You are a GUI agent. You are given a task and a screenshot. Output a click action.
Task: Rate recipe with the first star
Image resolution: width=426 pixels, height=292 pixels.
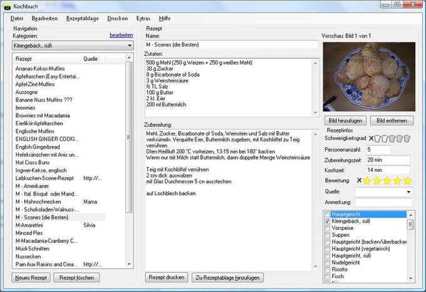pyautogui.click(x=367, y=180)
